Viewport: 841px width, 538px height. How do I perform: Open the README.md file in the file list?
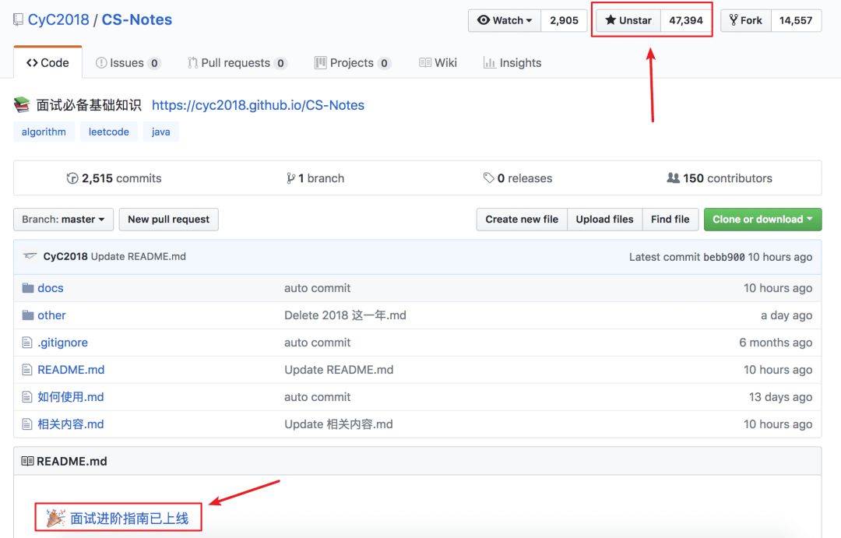71,370
